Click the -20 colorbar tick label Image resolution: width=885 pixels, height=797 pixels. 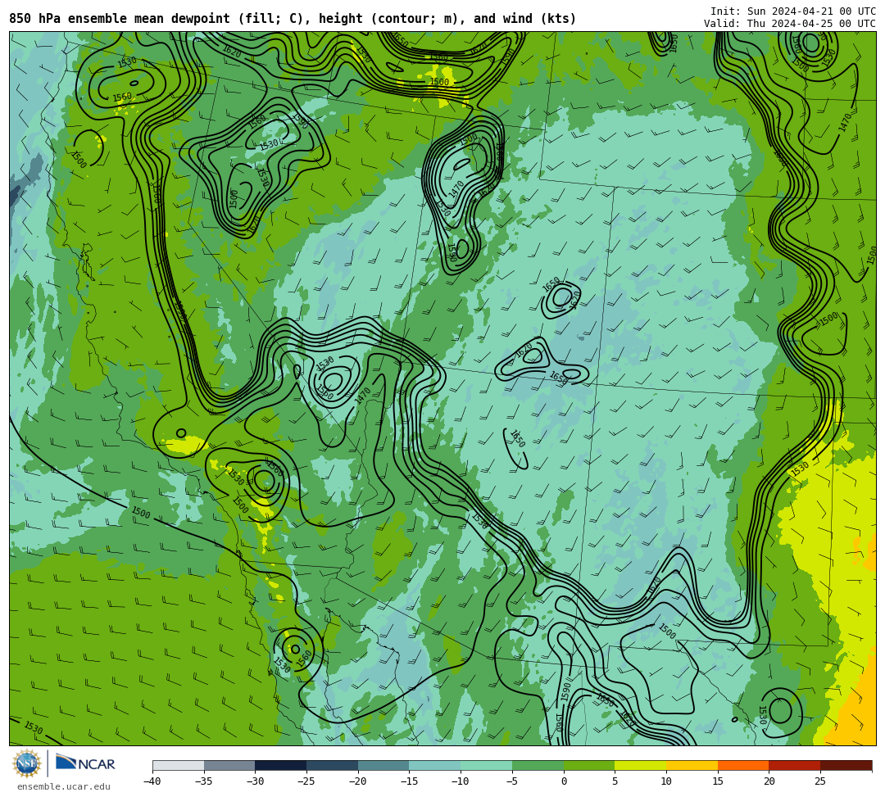[x=357, y=781]
